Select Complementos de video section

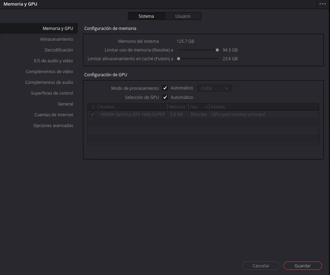[x=49, y=72]
